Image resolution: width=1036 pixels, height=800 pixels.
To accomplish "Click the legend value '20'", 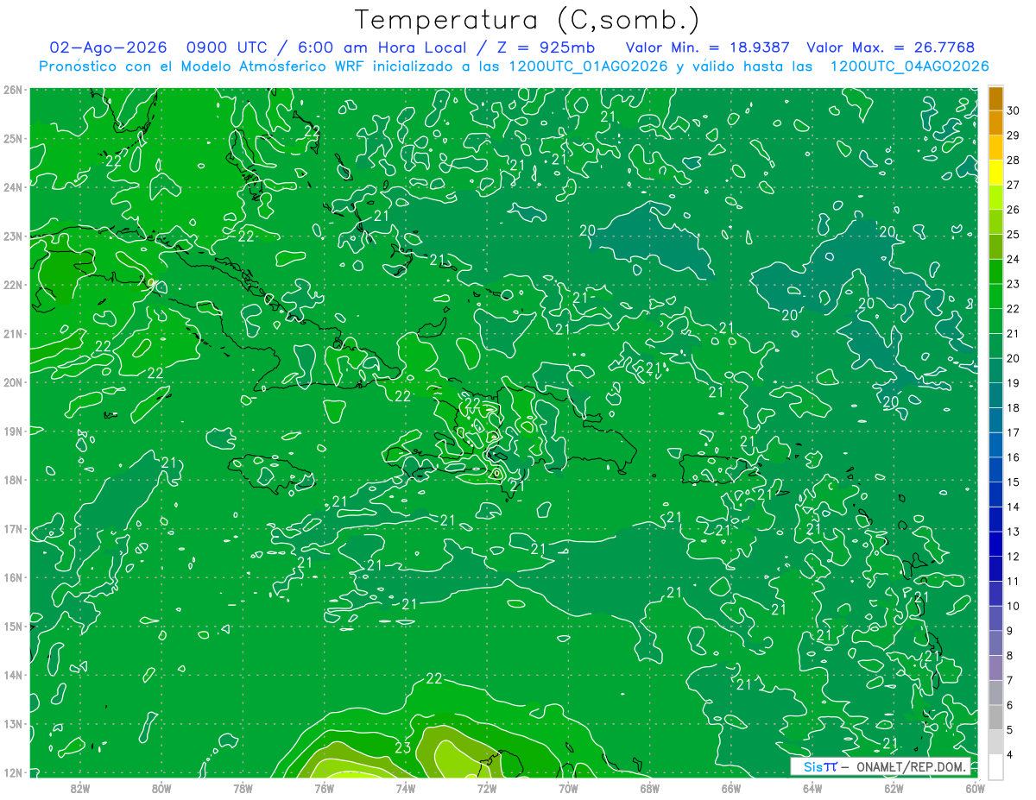I will [1014, 358].
